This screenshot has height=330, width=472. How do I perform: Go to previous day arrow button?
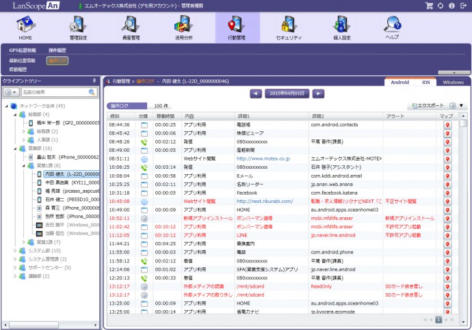[256, 94]
